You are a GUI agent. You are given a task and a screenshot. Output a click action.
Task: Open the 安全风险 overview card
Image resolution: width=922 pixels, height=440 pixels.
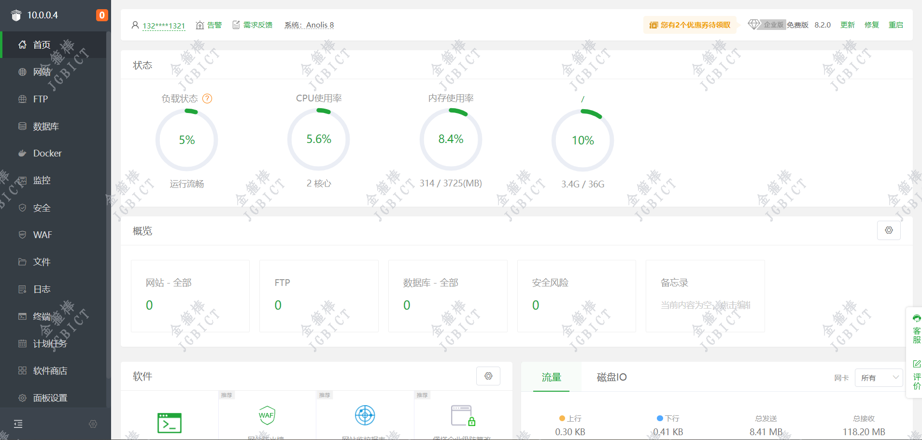click(577, 296)
